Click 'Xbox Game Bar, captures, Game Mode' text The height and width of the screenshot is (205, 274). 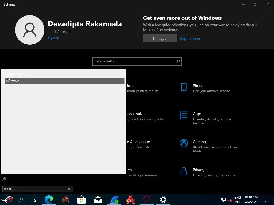[216, 149]
